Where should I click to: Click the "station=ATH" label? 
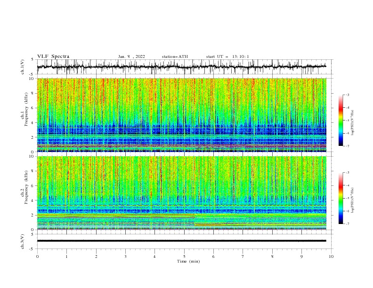point(175,56)
